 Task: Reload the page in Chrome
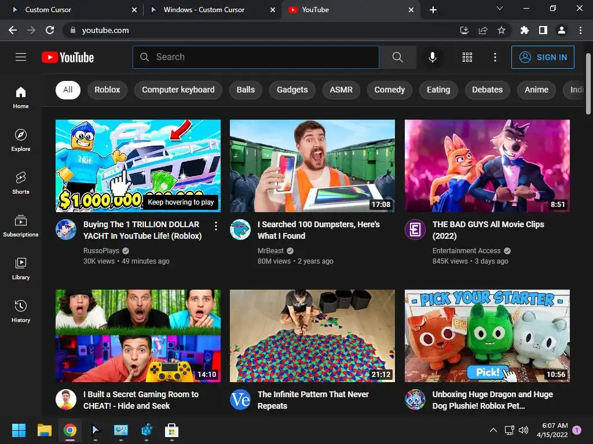(50, 30)
